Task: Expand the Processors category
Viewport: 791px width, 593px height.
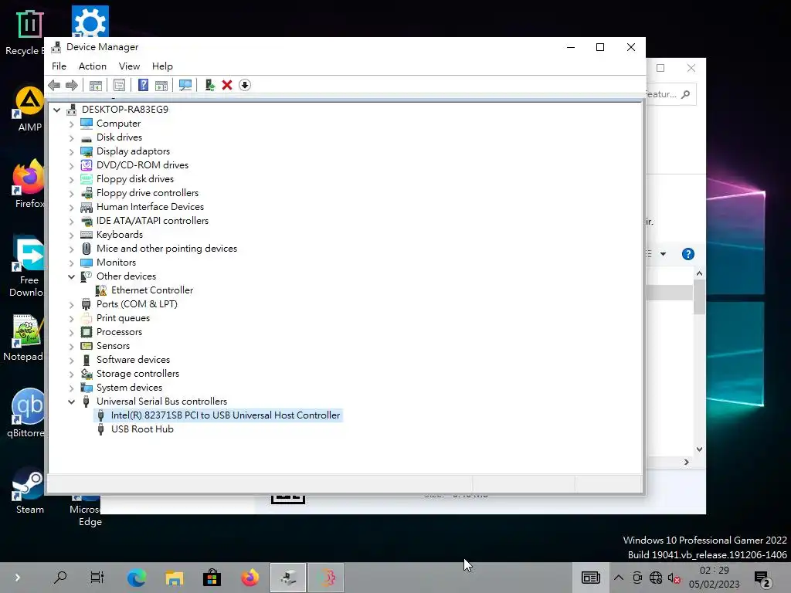Action: 71,332
